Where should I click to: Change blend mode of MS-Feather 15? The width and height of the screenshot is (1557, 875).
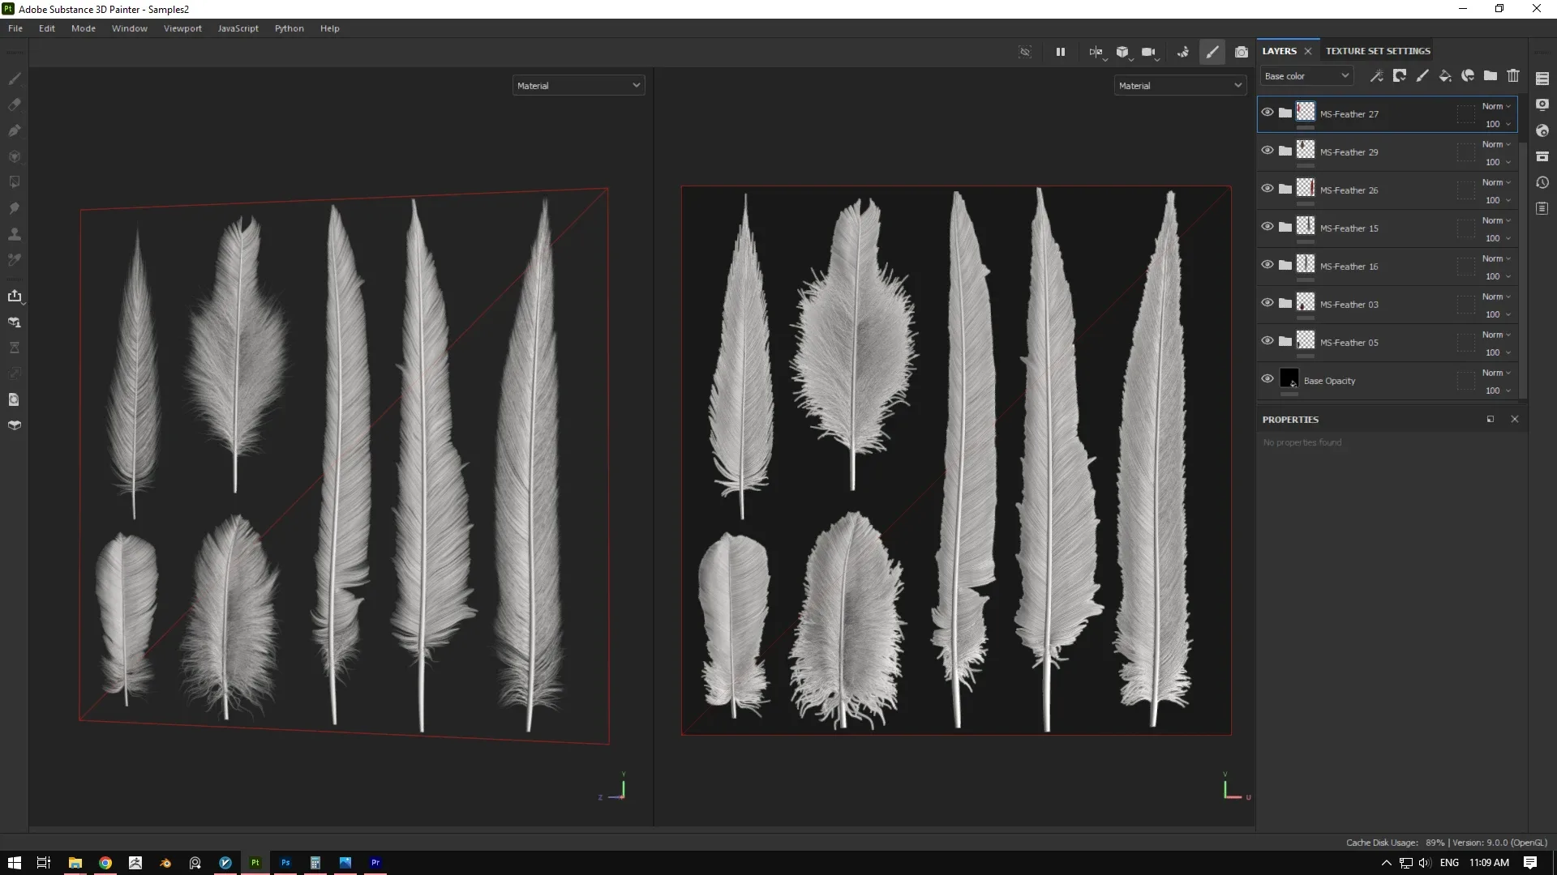click(1496, 220)
